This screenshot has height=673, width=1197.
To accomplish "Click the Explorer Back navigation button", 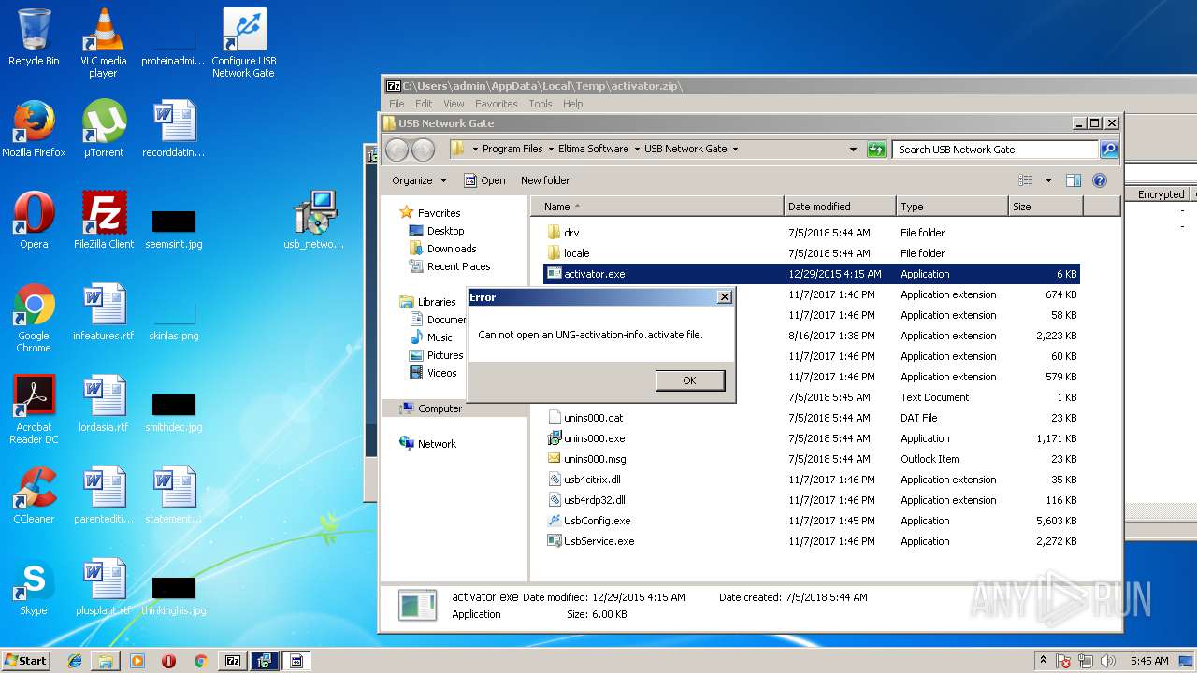I will click(x=397, y=150).
